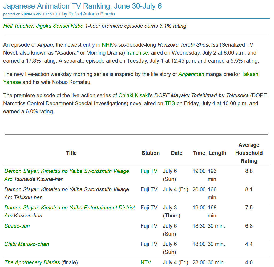Open author Rafael Antonio Pineda's page
Viewport: 274px width, 267px height.
coord(91,14)
